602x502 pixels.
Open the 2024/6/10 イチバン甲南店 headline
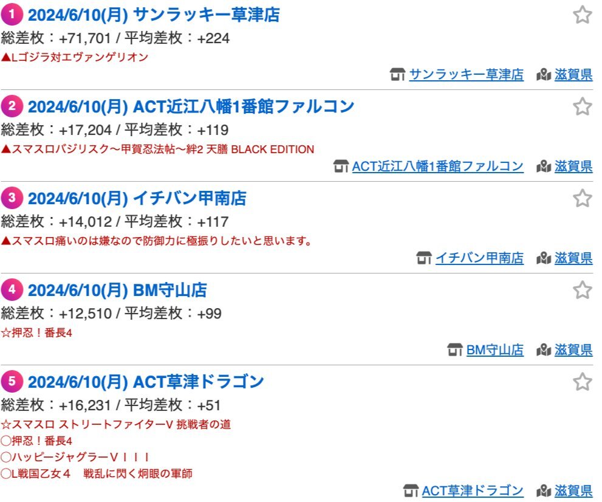pos(137,199)
